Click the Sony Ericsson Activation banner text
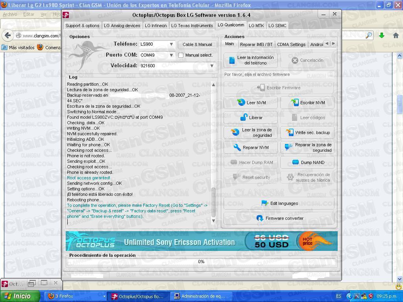The height and width of the screenshot is (302, 403). (179, 242)
